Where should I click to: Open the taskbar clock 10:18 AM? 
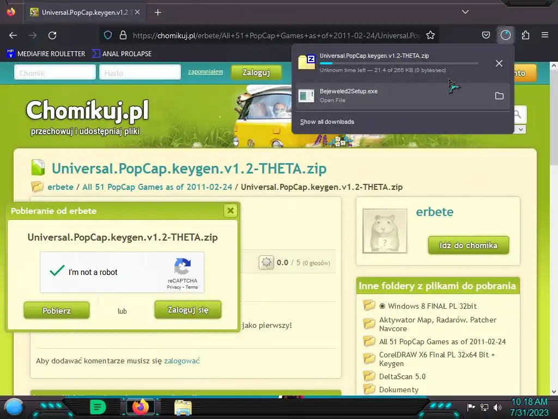pyautogui.click(x=529, y=407)
